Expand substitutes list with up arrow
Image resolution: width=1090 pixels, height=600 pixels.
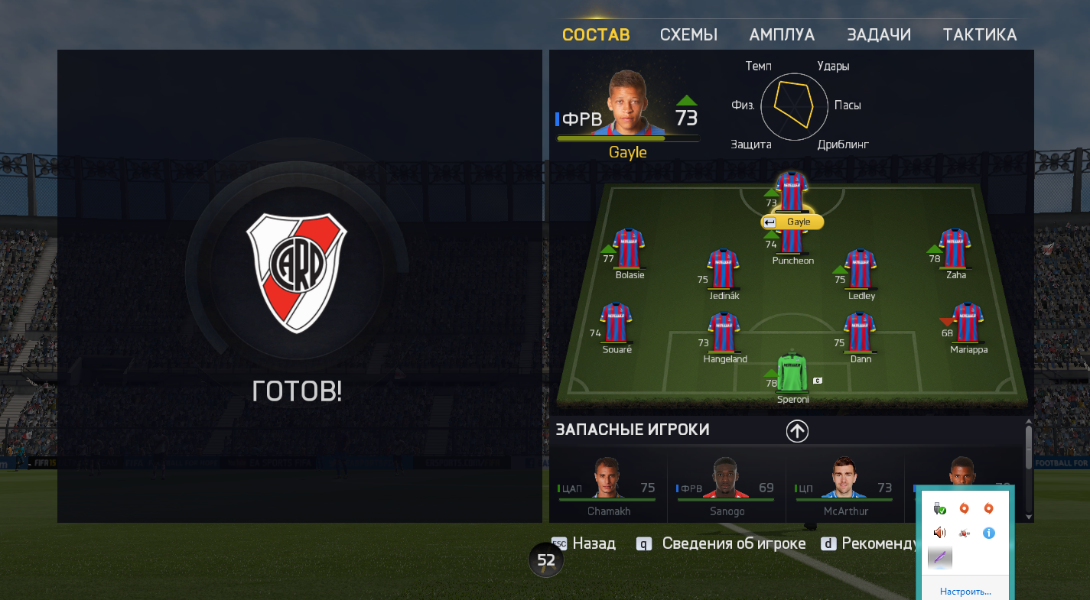click(797, 431)
